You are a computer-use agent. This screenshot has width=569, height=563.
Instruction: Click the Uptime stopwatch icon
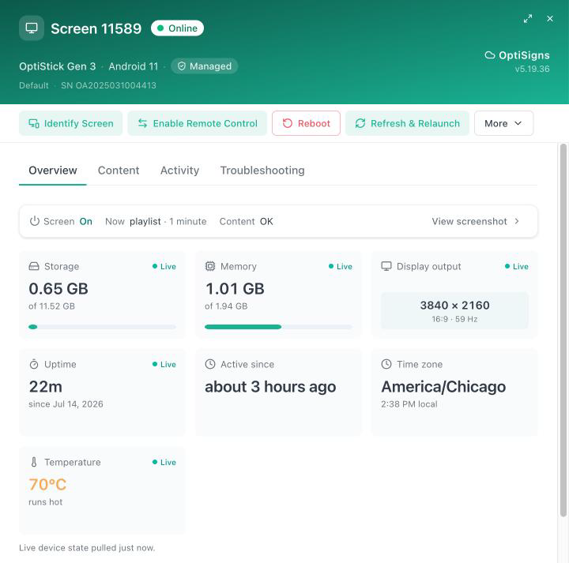tap(34, 364)
